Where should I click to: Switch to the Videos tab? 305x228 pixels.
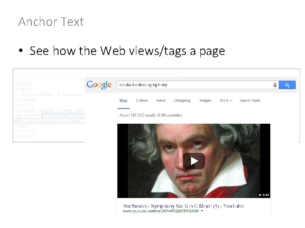click(x=142, y=100)
